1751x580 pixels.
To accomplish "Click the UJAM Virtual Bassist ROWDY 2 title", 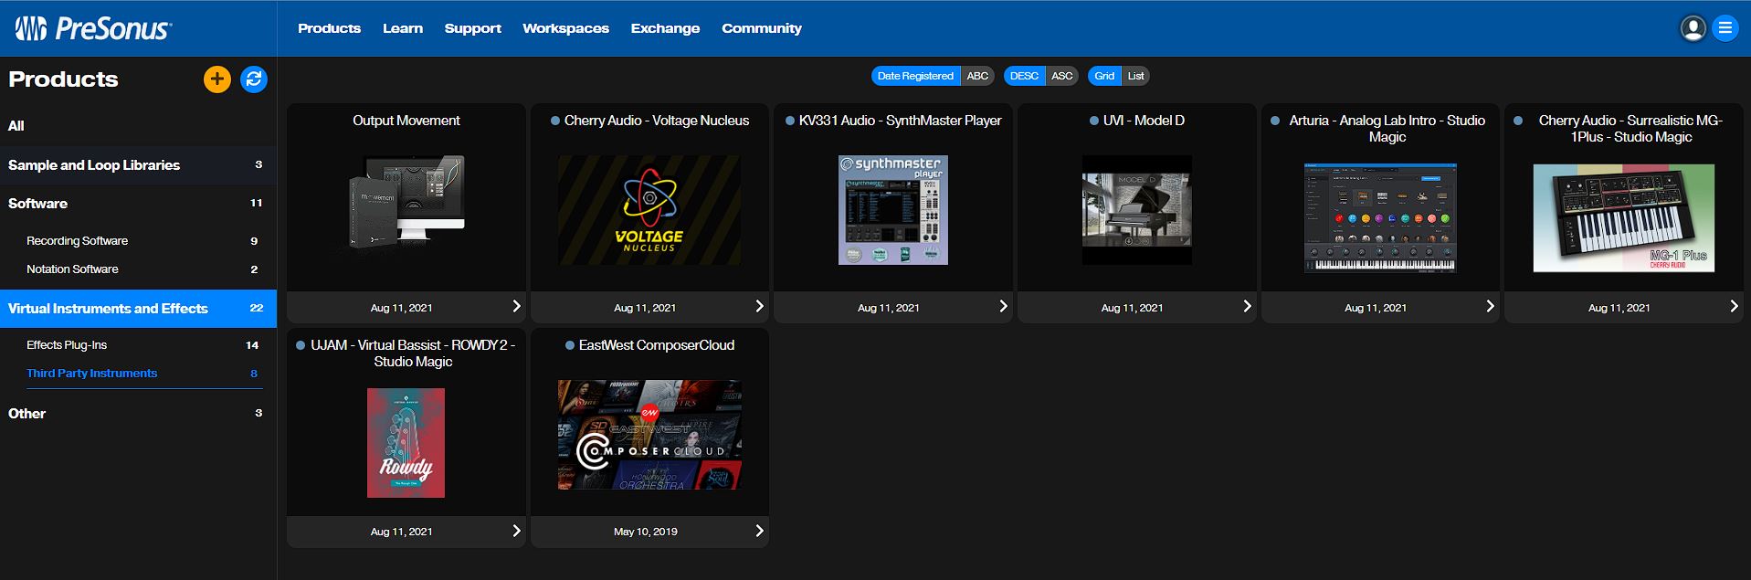I will tap(413, 353).
